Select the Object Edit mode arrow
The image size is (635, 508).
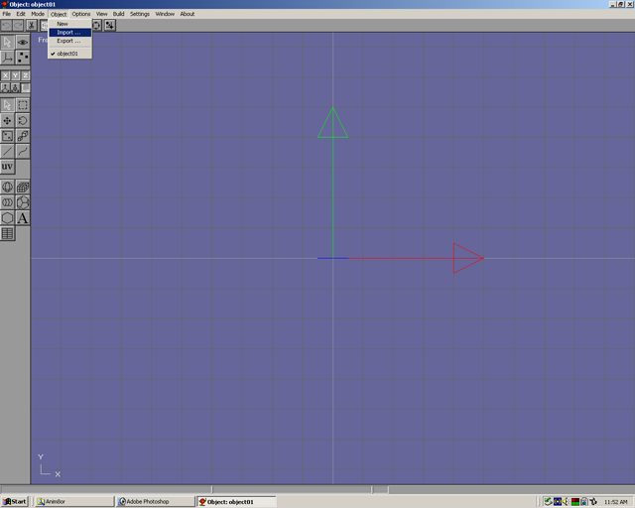(x=7, y=42)
